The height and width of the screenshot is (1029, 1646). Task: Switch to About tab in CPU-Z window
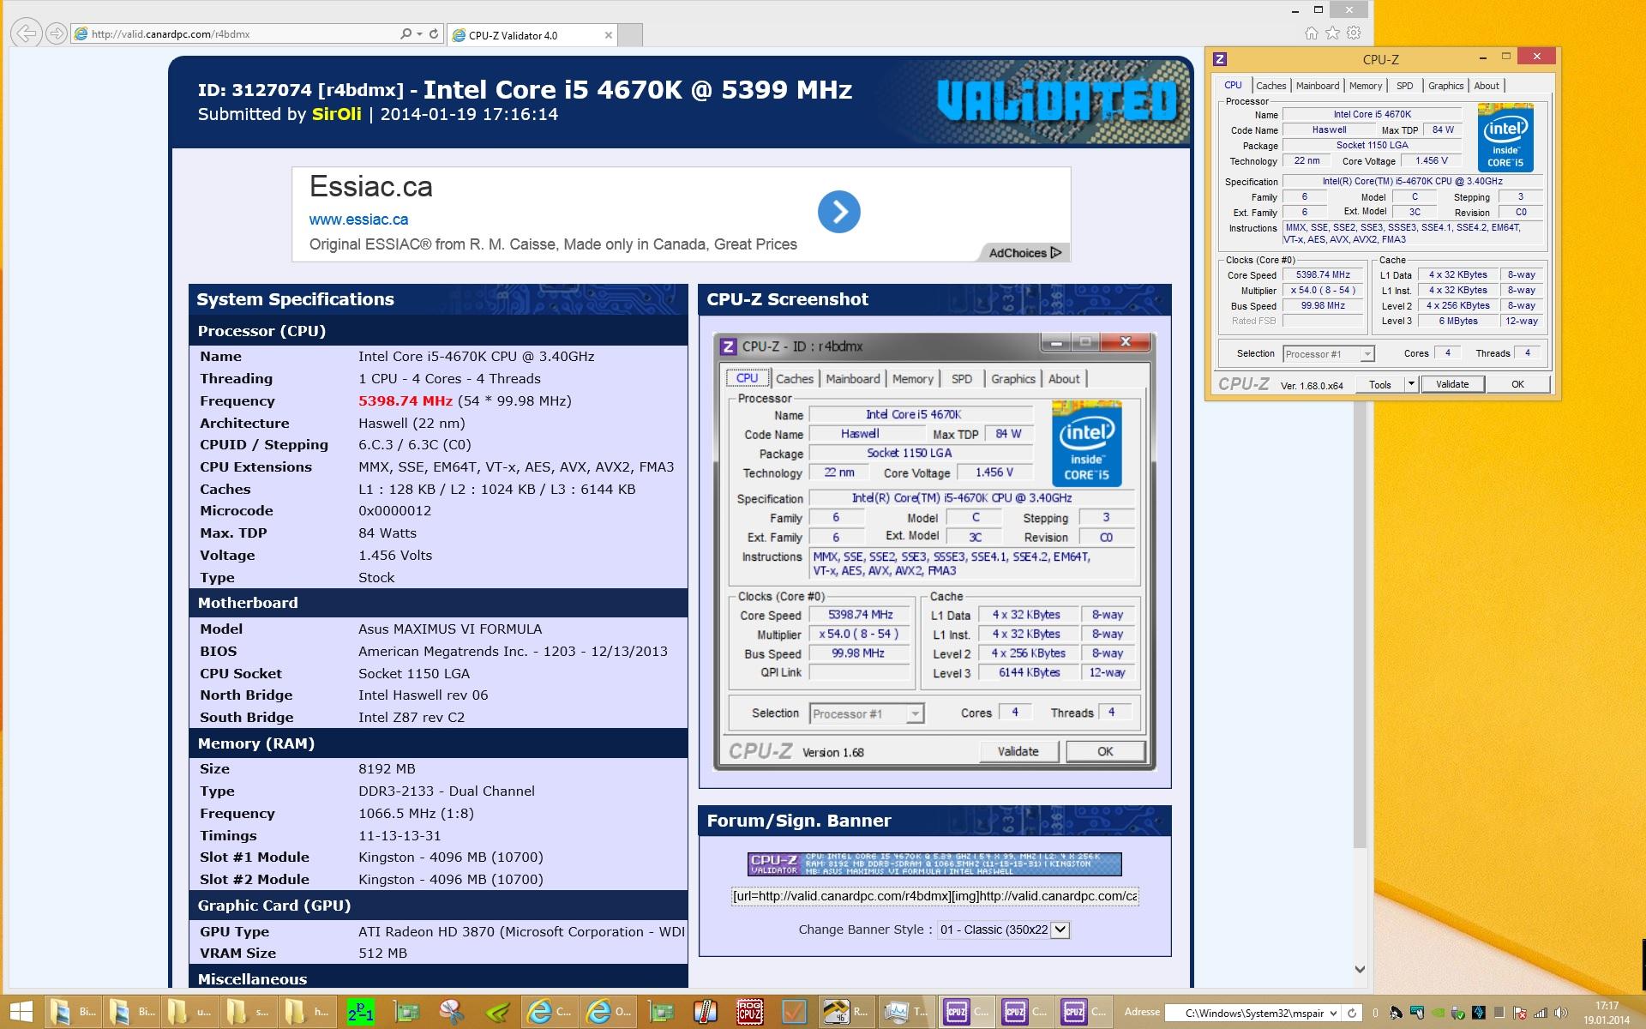[x=1487, y=86]
